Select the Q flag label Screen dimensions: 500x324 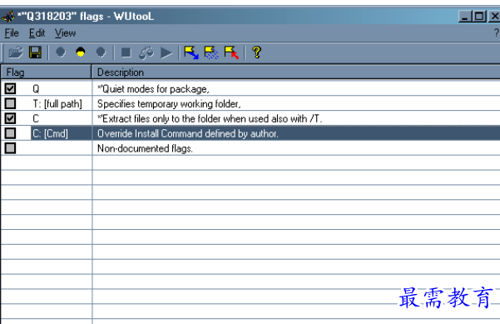(36, 89)
